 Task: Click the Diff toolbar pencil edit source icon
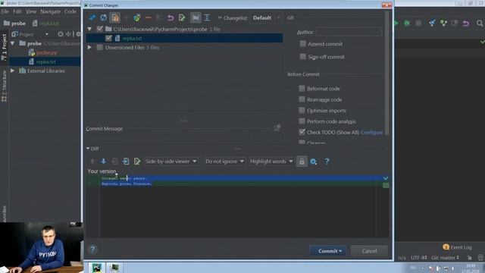(x=137, y=162)
